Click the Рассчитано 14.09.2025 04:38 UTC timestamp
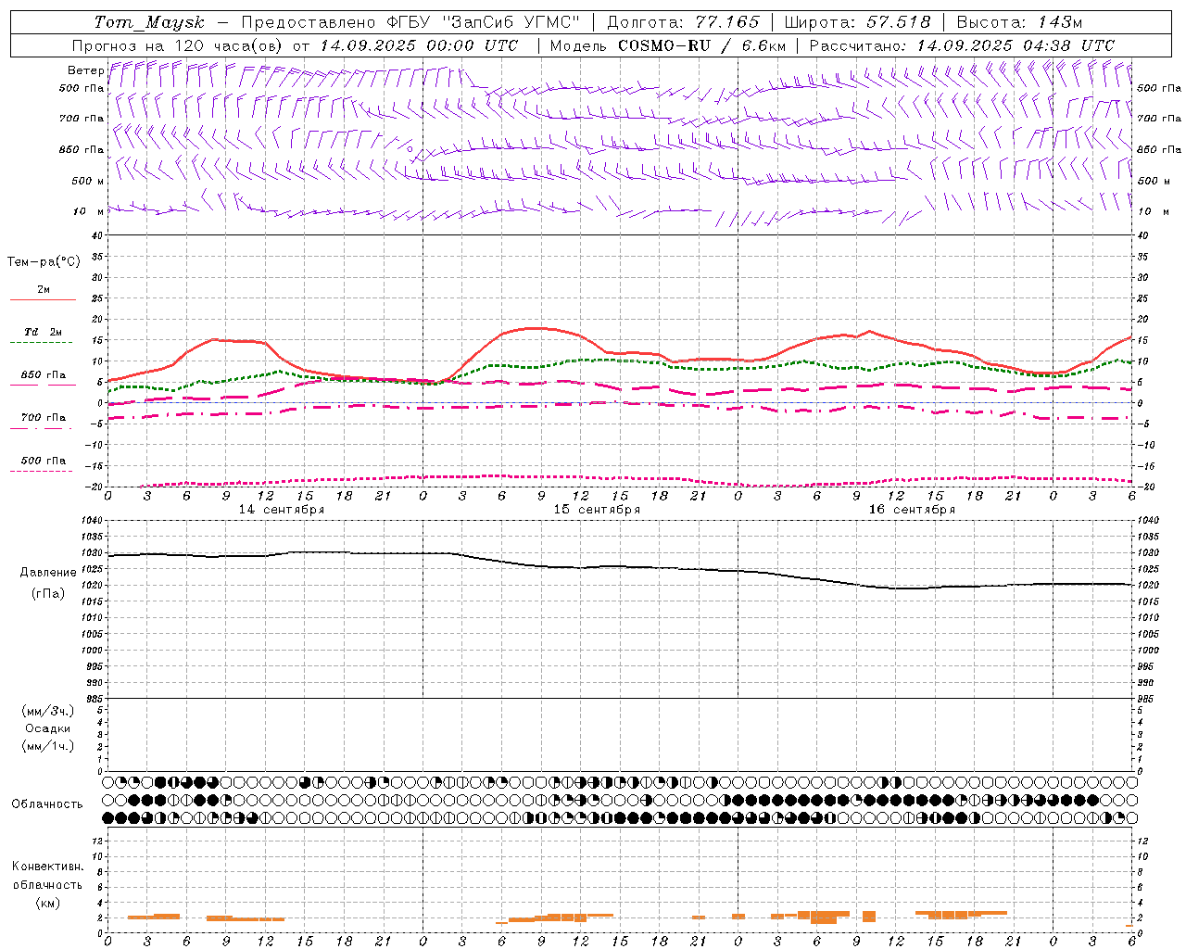The width and height of the screenshot is (1186, 949). tap(962, 45)
